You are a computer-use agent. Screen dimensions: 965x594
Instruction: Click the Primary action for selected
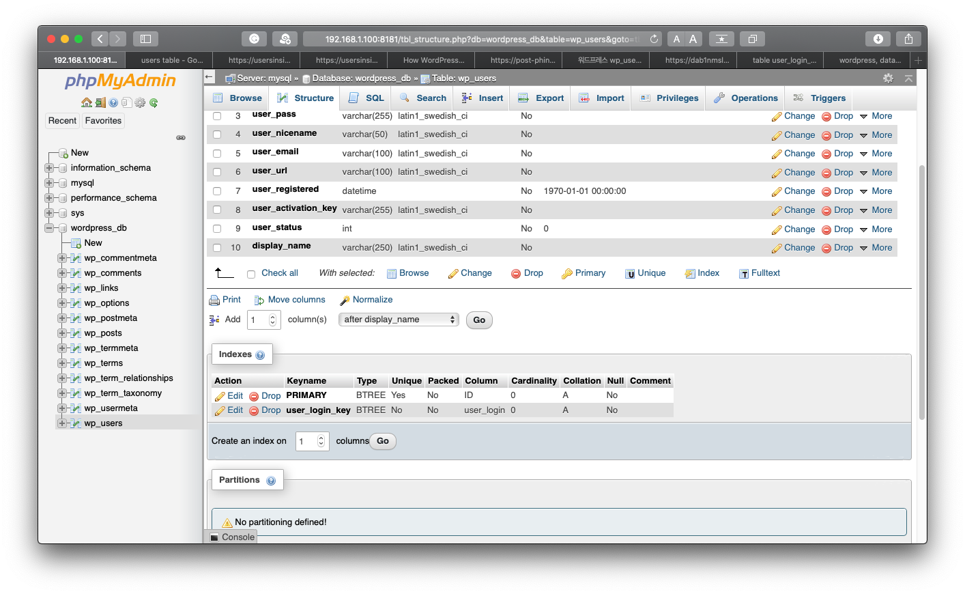(x=584, y=273)
